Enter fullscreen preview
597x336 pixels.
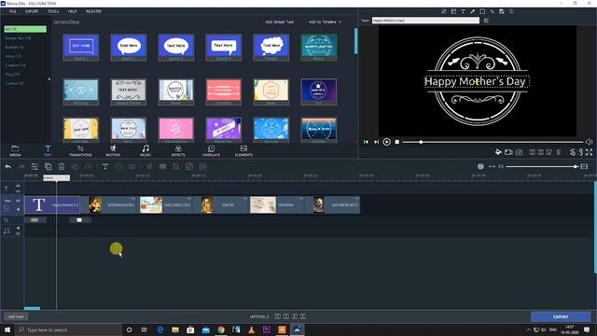589,152
